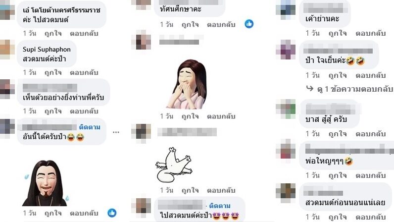
Task: Click the like reaction under ทัศนศึกษาคะ comment
Action: coord(249,24)
